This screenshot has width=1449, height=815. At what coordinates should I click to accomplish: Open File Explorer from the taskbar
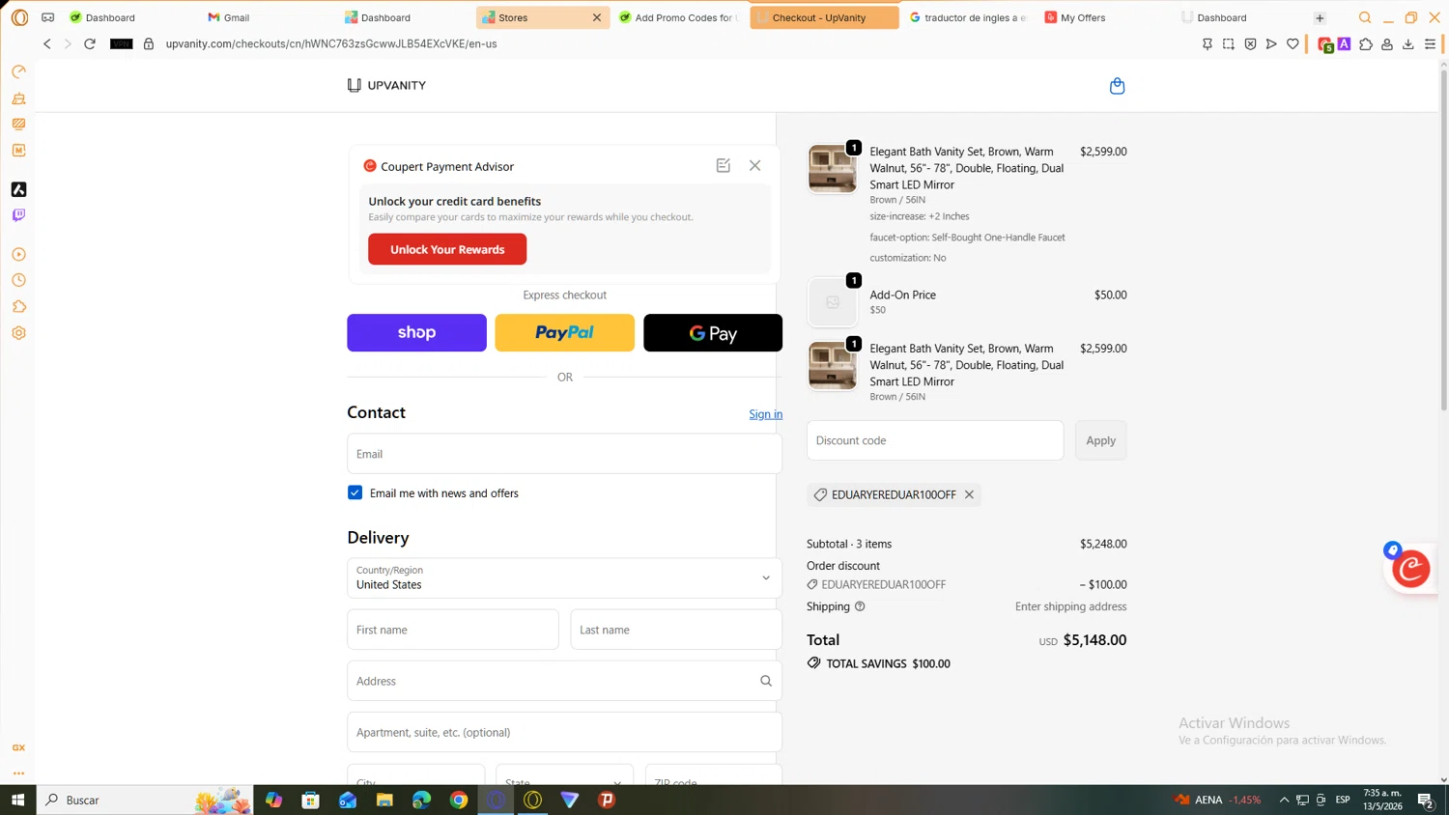tap(384, 800)
